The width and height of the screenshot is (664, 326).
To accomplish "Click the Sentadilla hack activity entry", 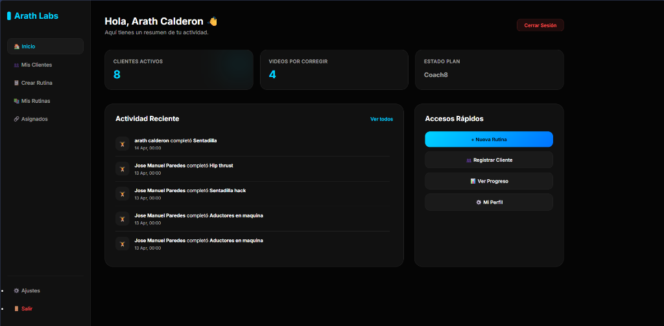I will pyautogui.click(x=252, y=194).
